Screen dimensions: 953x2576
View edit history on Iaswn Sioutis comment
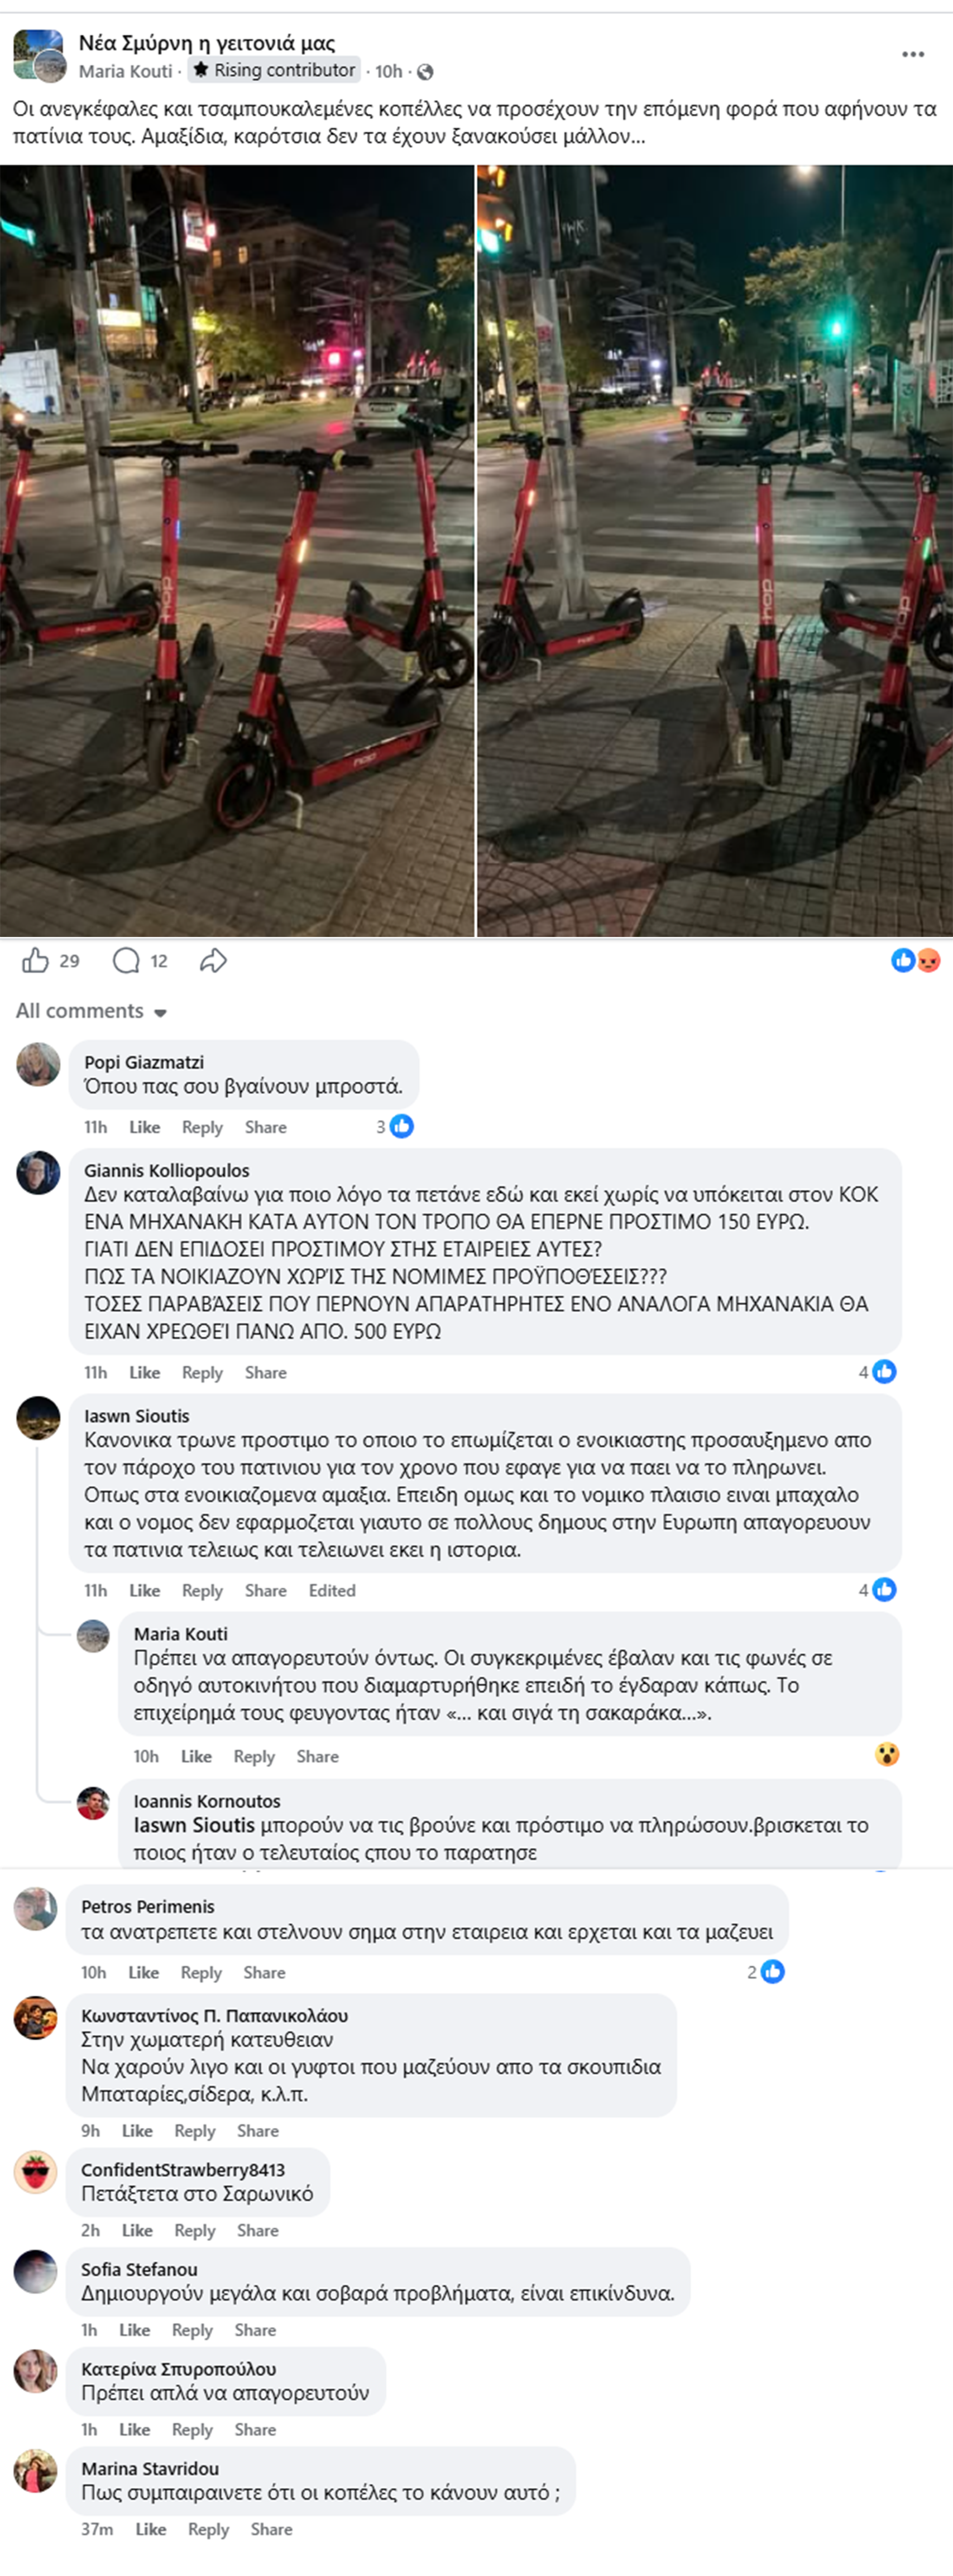(332, 1591)
